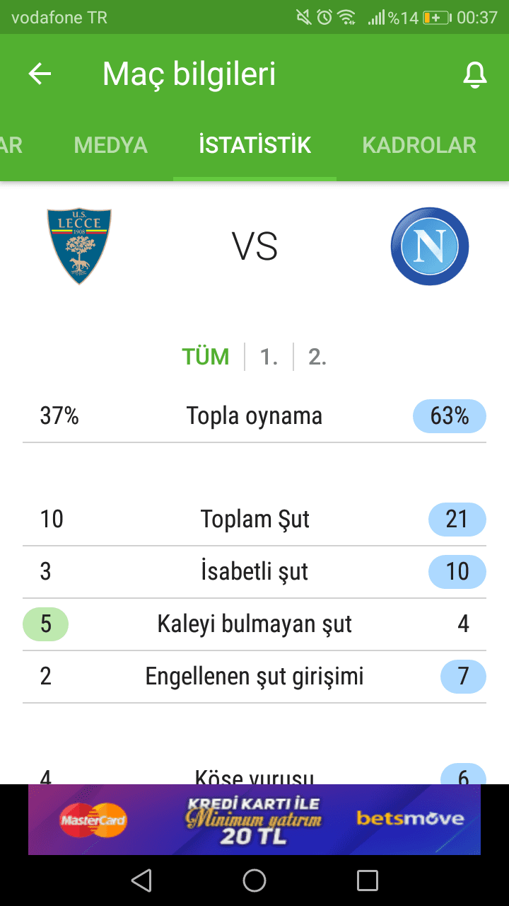Open the Napoli team logo

[430, 246]
